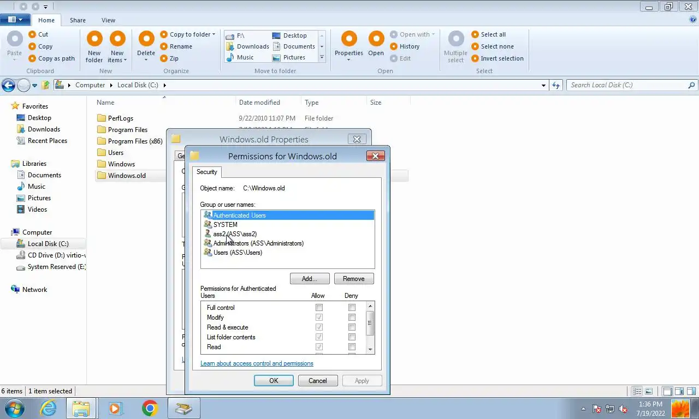Screen dimensions: 699x419
Task: Choose Desktop in Move to folder list
Action: (289, 35)
